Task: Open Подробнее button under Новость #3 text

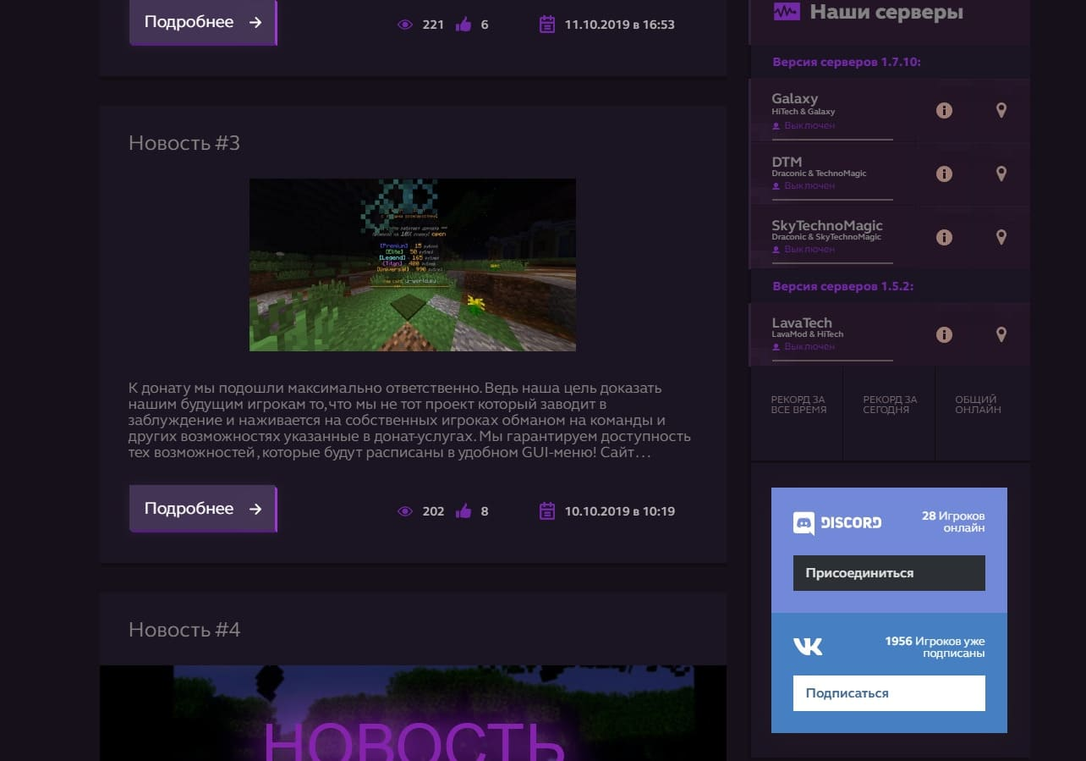Action: click(x=203, y=509)
